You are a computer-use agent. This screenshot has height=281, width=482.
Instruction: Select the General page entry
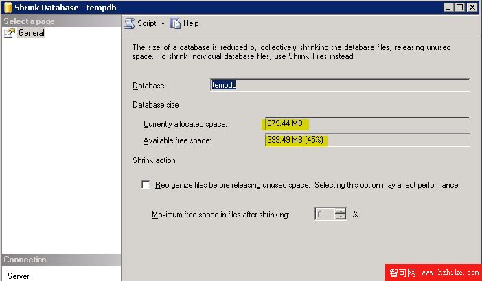pos(32,33)
